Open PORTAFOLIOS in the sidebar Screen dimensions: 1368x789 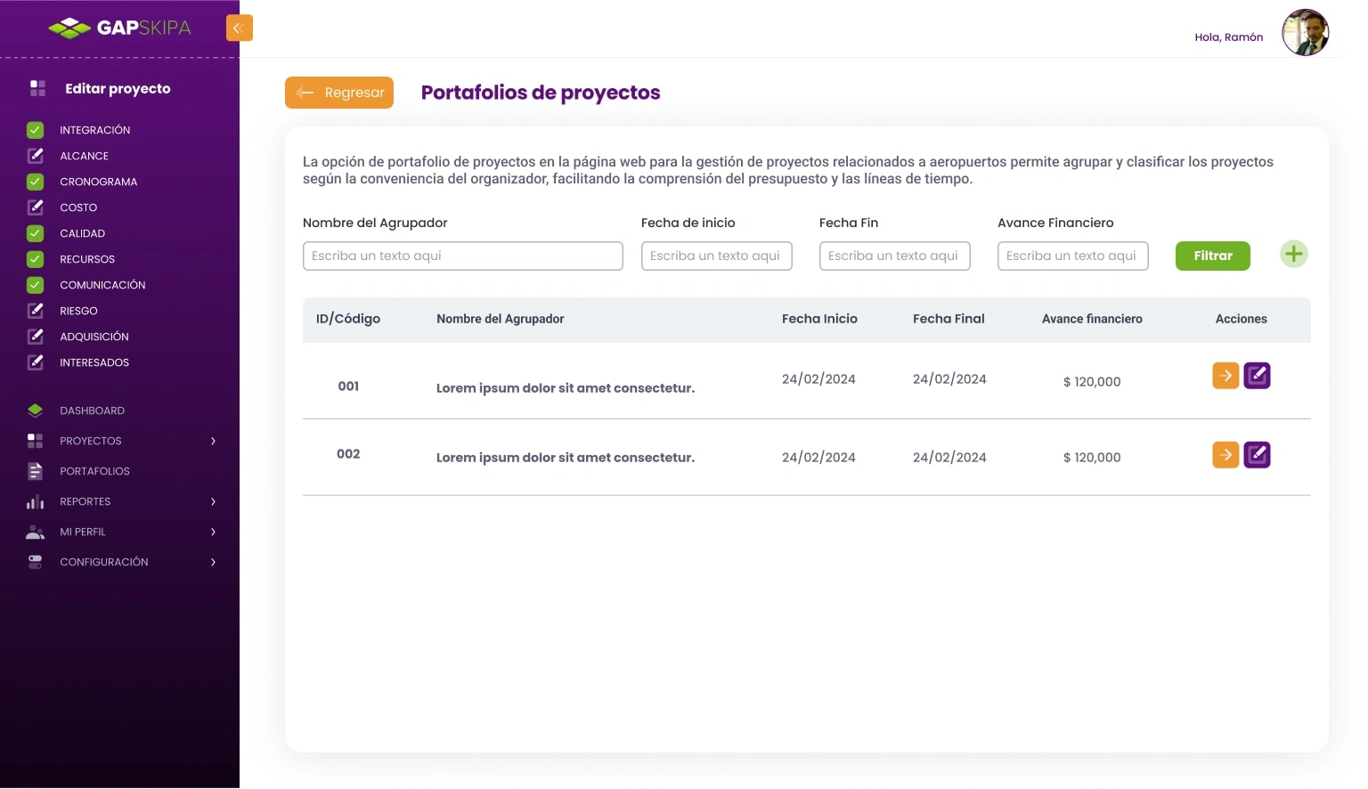point(94,471)
